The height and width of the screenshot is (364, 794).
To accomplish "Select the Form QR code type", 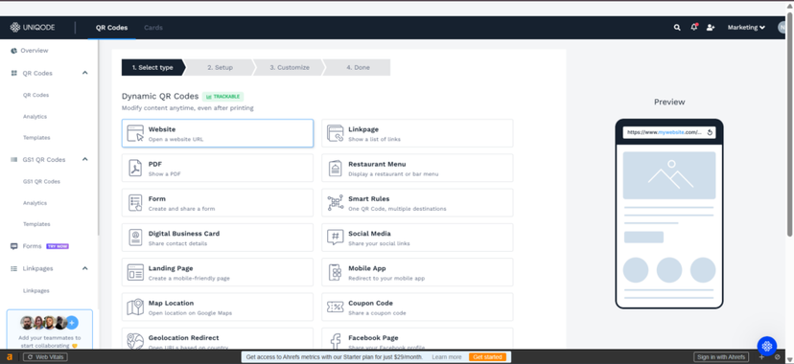I will [218, 203].
